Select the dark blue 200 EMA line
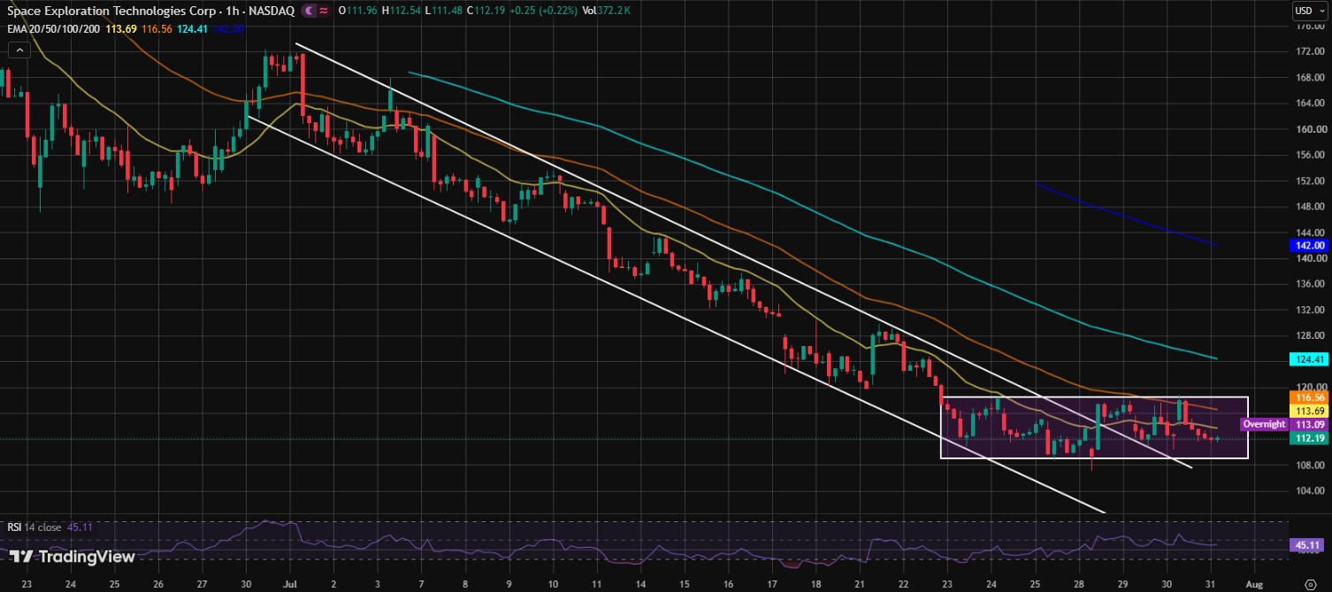This screenshot has width=1332, height=592. (1123, 215)
